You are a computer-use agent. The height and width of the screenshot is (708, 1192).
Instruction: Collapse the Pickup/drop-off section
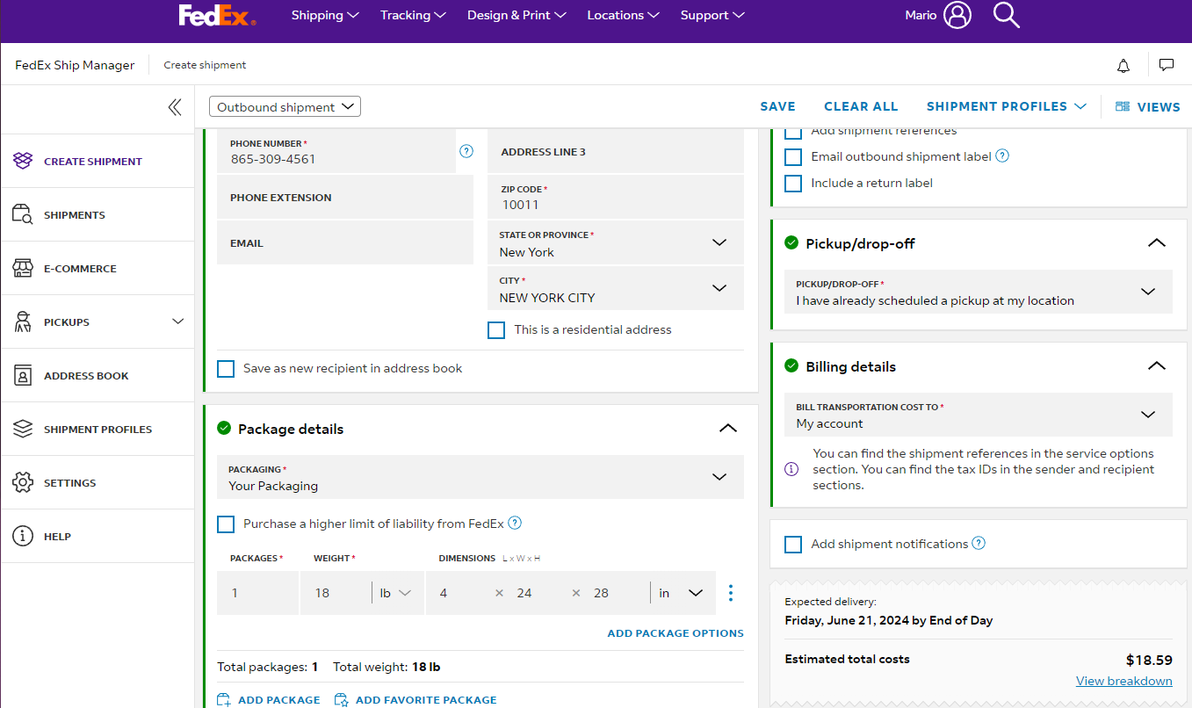(1157, 243)
